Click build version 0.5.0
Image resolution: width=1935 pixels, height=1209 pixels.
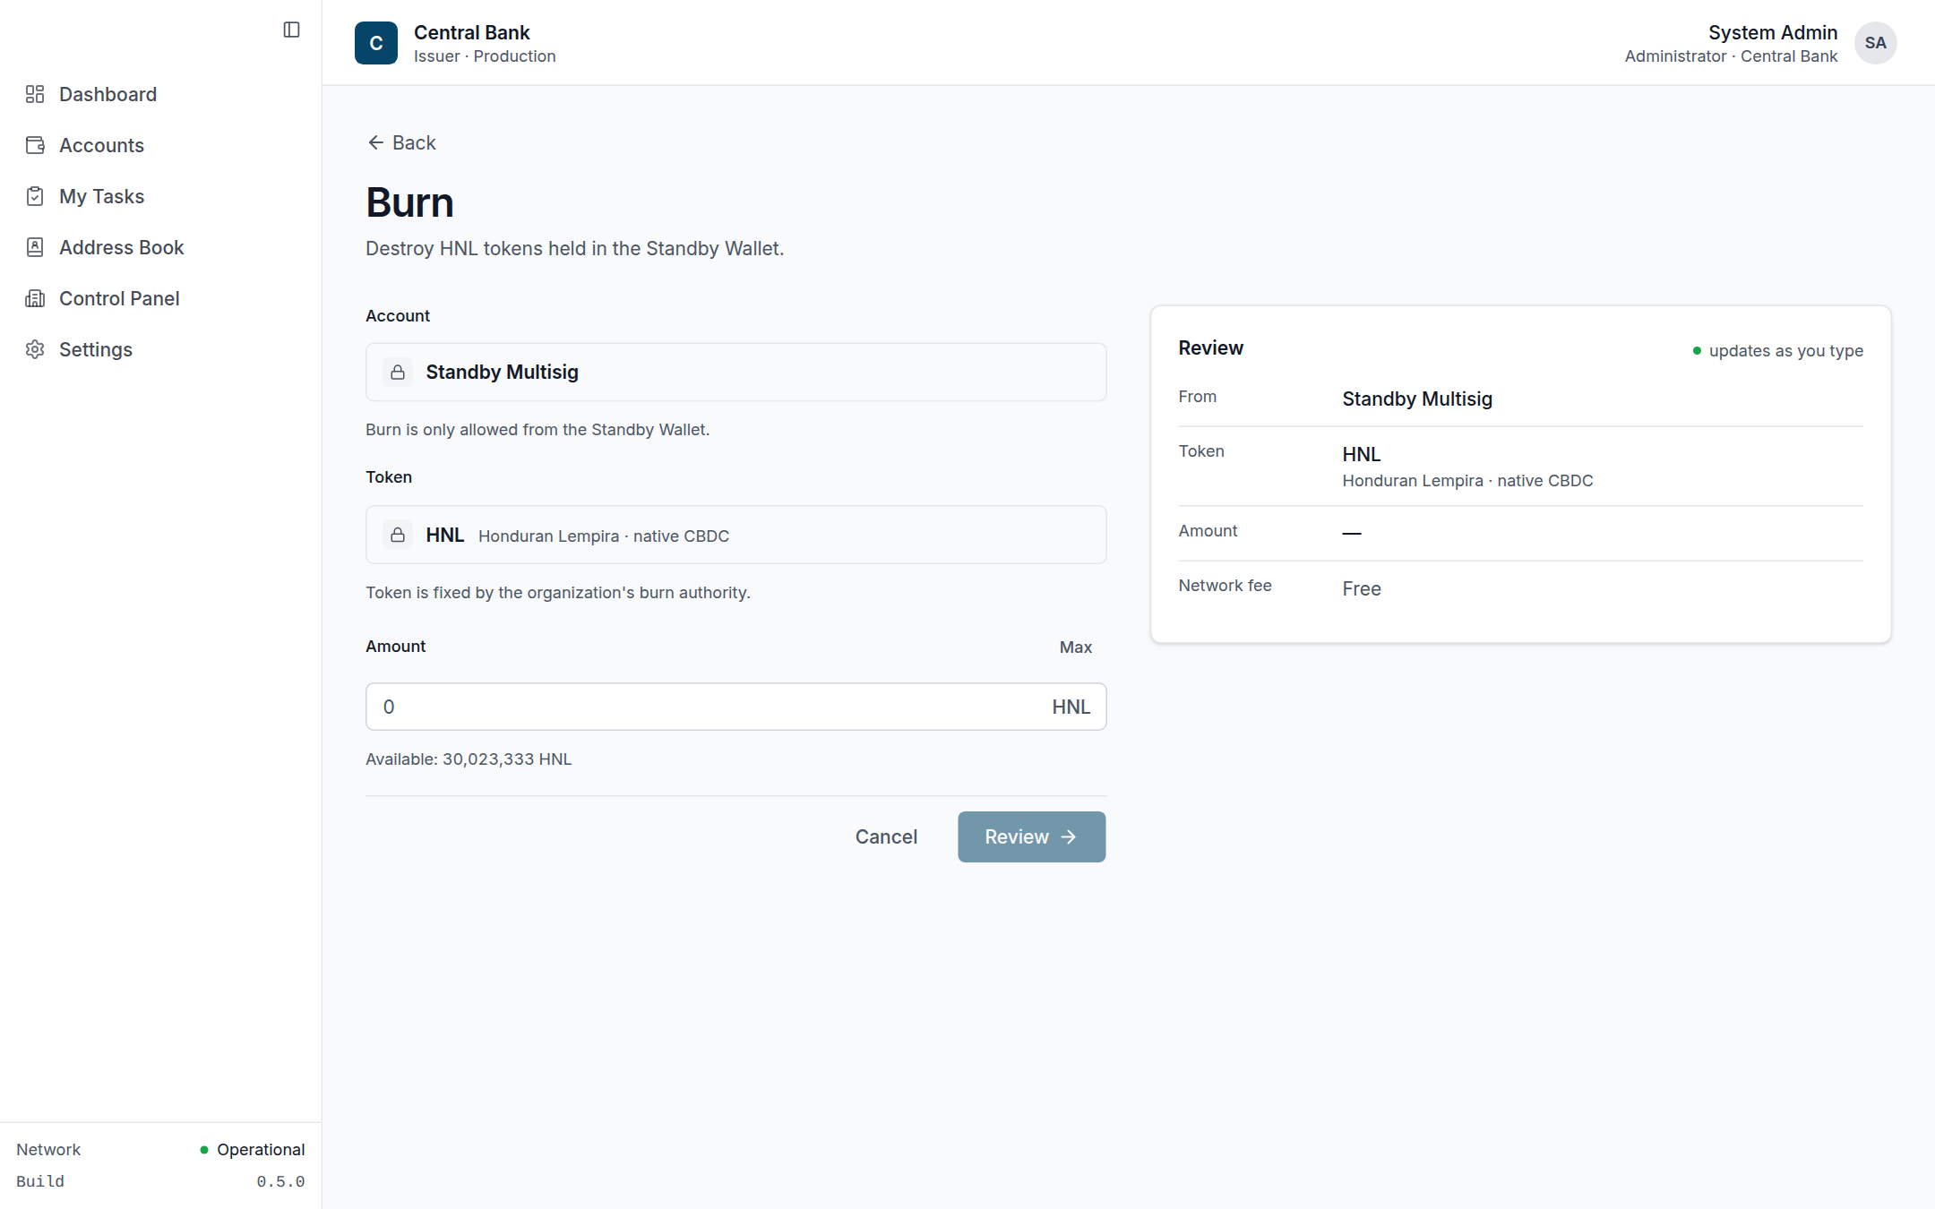[280, 1181]
